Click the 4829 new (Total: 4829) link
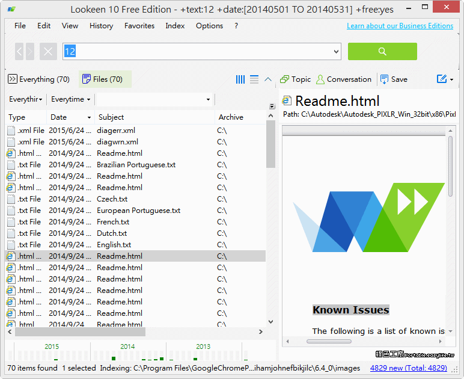This screenshot has width=464, height=379. [408, 368]
